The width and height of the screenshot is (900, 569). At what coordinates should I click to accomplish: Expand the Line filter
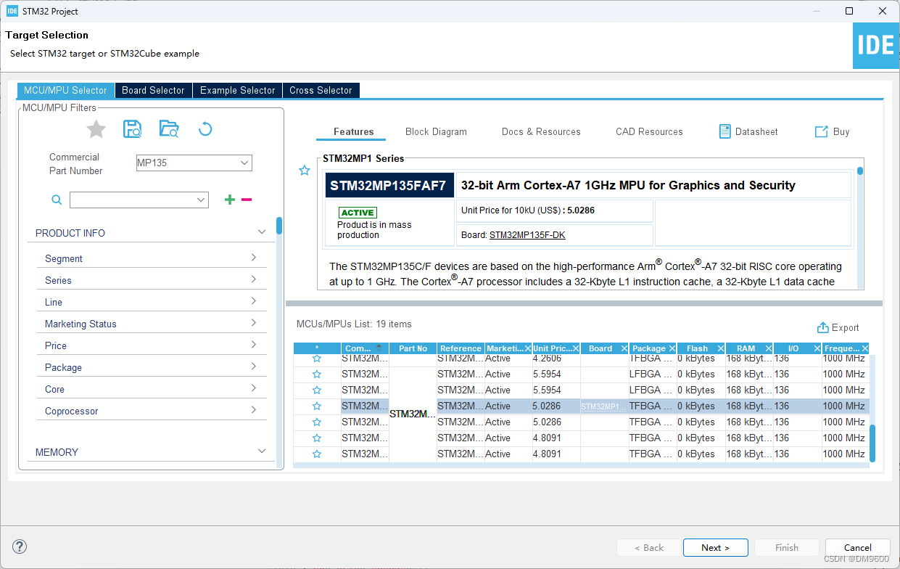click(253, 301)
